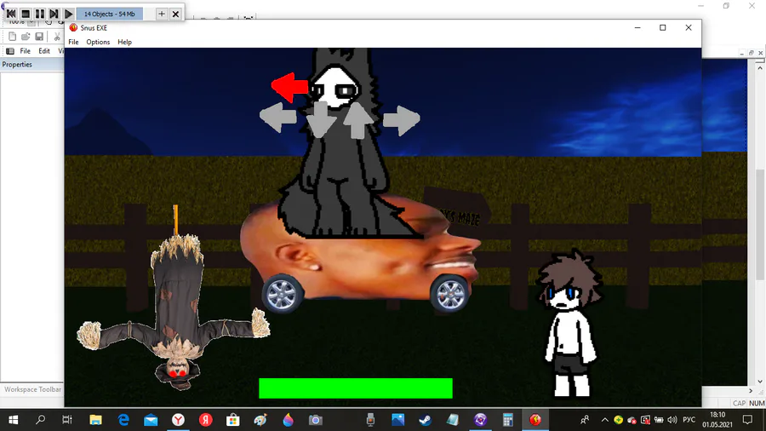
Task: Open the Camera app from taskbar
Action: click(315, 420)
